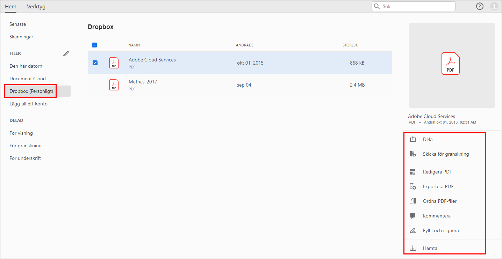Screen dimensions: 502x259
Task: Click the Hämta download icon
Action: [x=413, y=248]
